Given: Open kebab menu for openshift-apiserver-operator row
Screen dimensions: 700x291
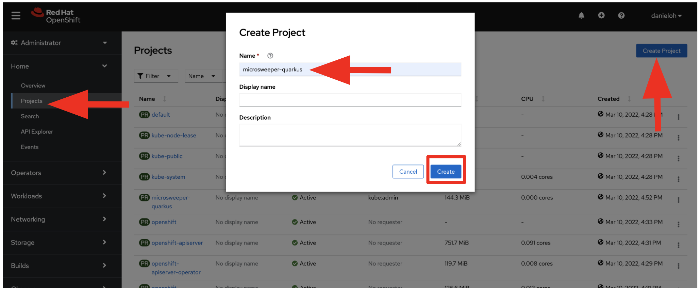Looking at the screenshot, I should tap(678, 266).
